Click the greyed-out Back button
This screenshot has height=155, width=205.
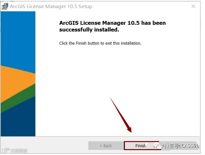(106, 146)
